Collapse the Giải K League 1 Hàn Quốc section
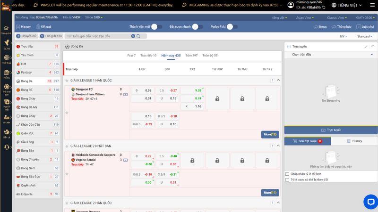The image size is (378, 212). pos(278,81)
